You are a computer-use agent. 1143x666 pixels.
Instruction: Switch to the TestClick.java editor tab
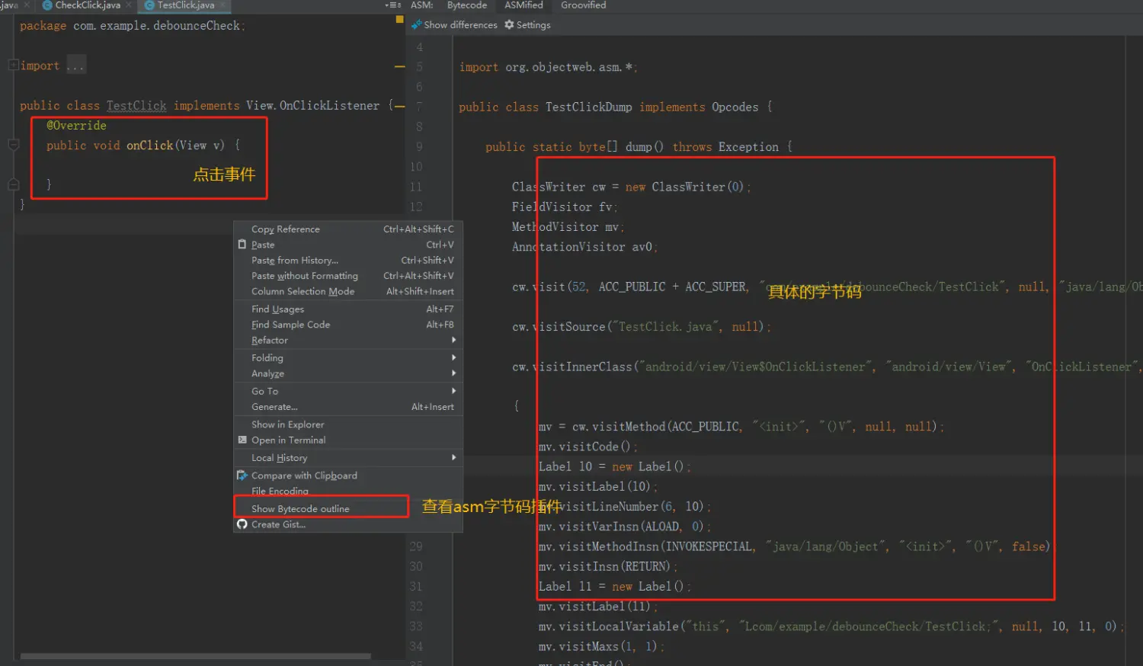185,5
